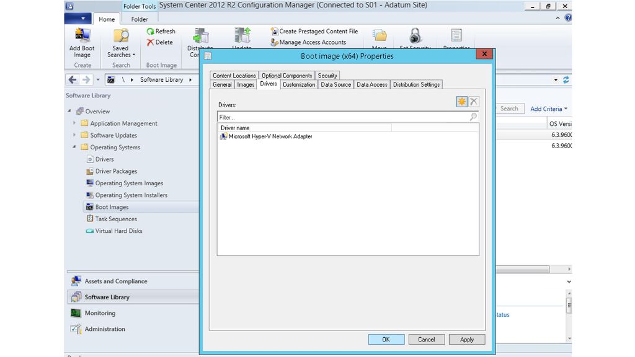Collapse the Operating Systems node

tap(74, 146)
